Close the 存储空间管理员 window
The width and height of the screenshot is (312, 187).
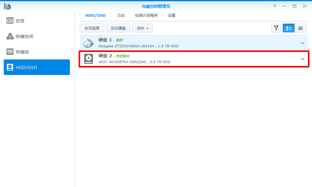305,6
